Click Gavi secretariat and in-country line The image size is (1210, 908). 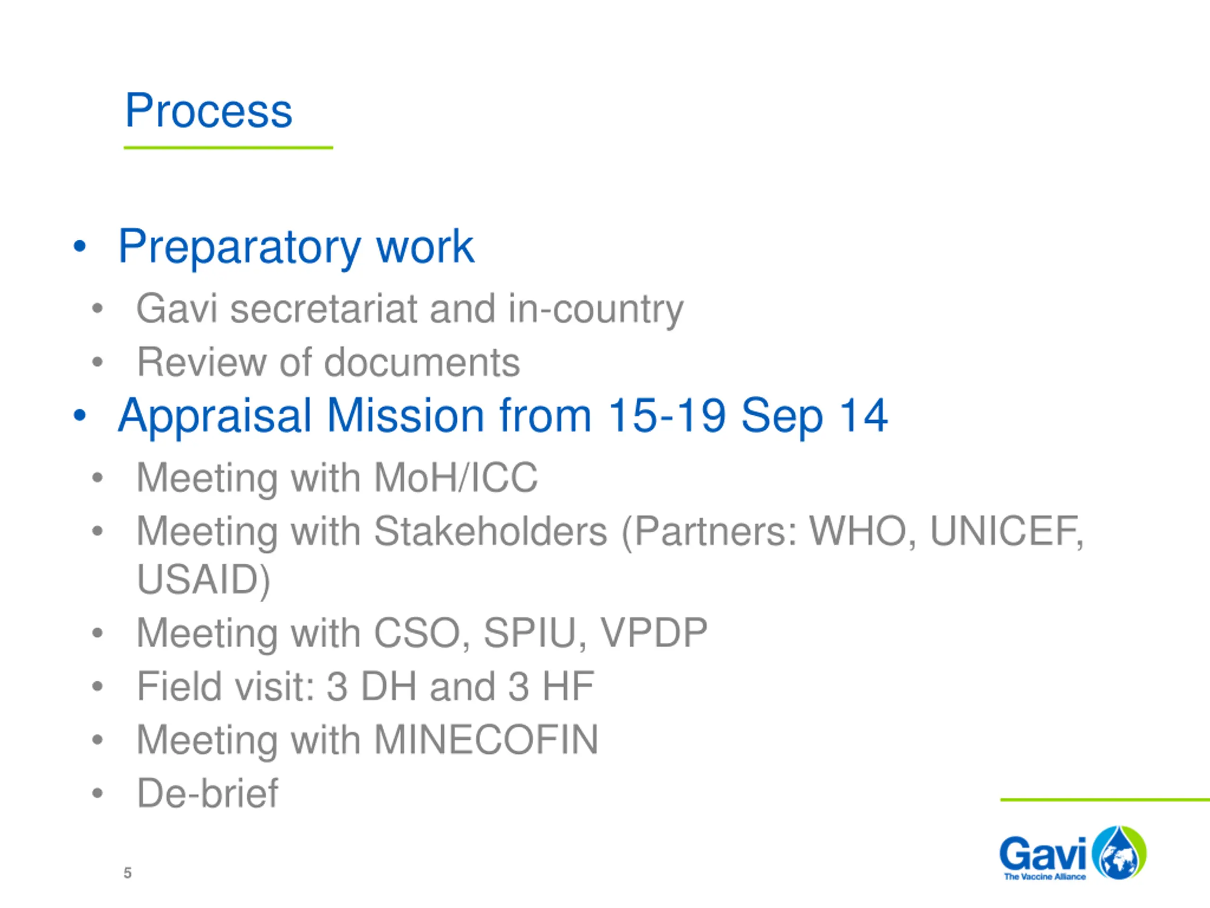[x=410, y=309]
